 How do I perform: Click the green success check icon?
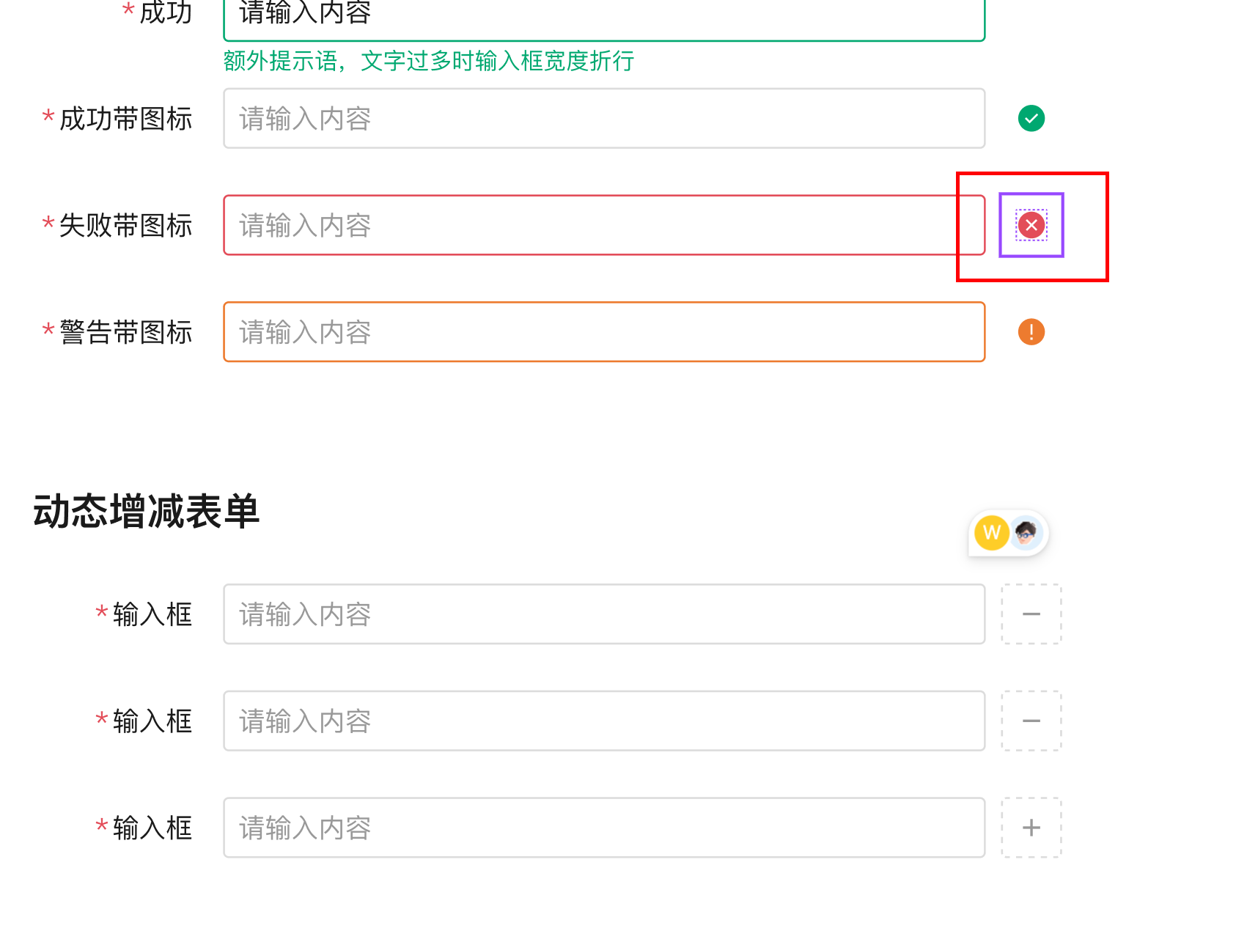[1031, 118]
